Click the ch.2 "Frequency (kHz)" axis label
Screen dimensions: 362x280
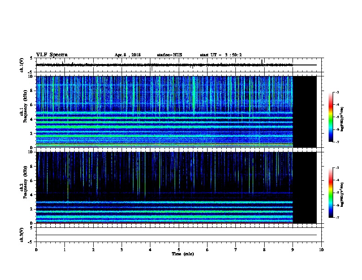pyautogui.click(x=25, y=182)
